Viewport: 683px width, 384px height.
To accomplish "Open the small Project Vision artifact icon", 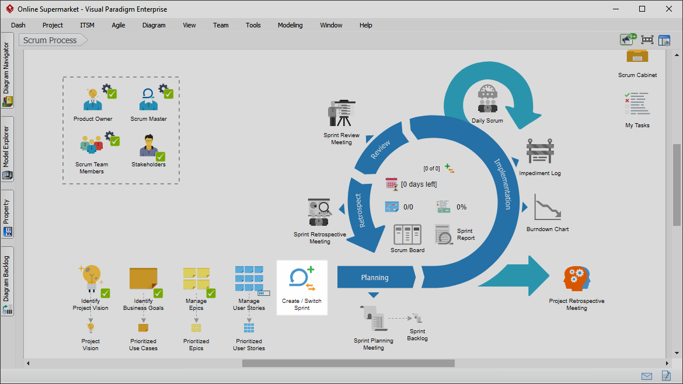I will [x=90, y=327].
